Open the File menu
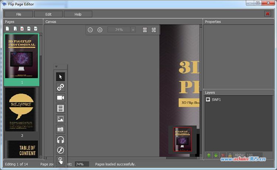Screen dimensions: 277x170 (x=18, y=14)
